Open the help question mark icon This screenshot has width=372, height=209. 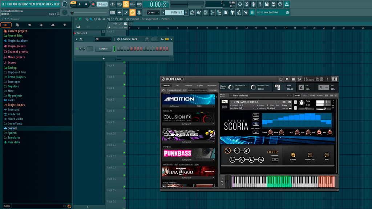click(x=260, y=4)
